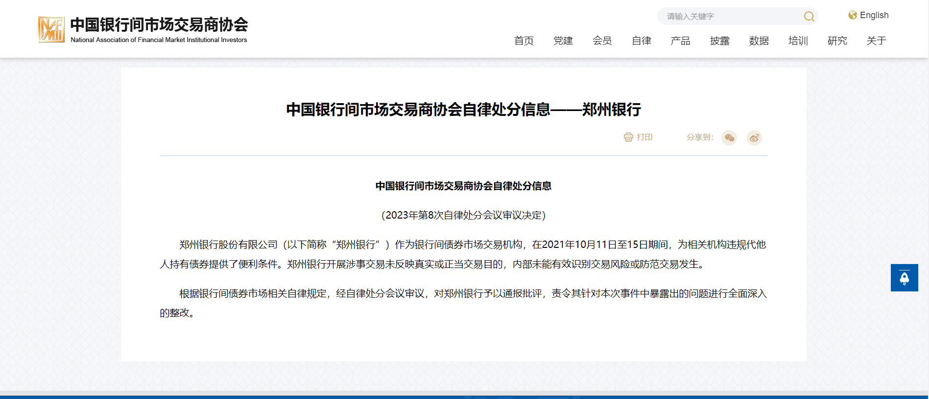This screenshot has width=929, height=399.
Task: Switch the site language to English
Action: tap(874, 15)
